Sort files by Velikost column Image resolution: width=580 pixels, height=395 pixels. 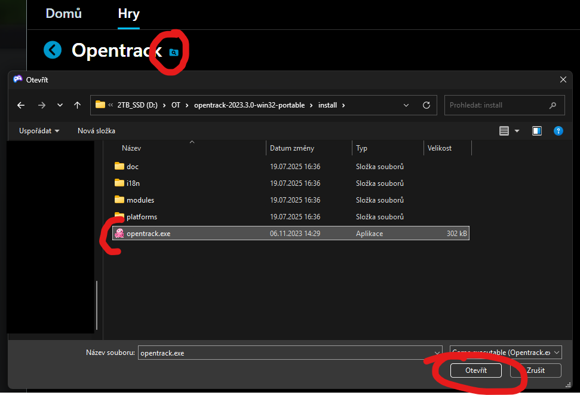pos(440,148)
